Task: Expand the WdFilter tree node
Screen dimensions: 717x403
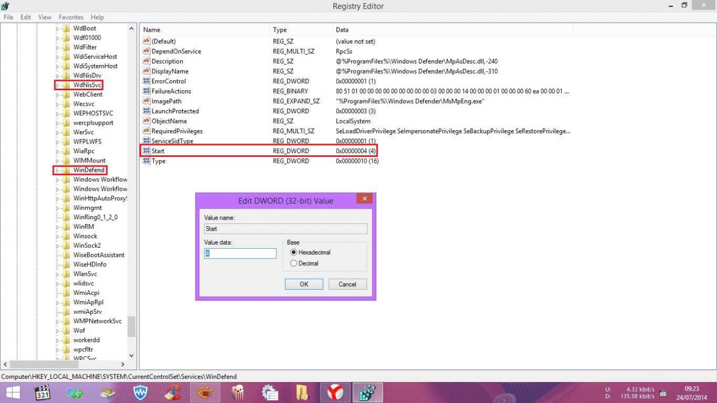Action: click(58, 47)
